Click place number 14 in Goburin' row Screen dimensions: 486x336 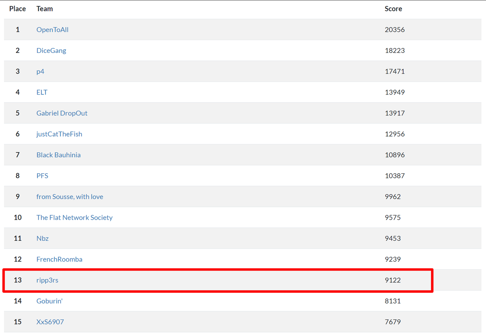[x=18, y=301]
